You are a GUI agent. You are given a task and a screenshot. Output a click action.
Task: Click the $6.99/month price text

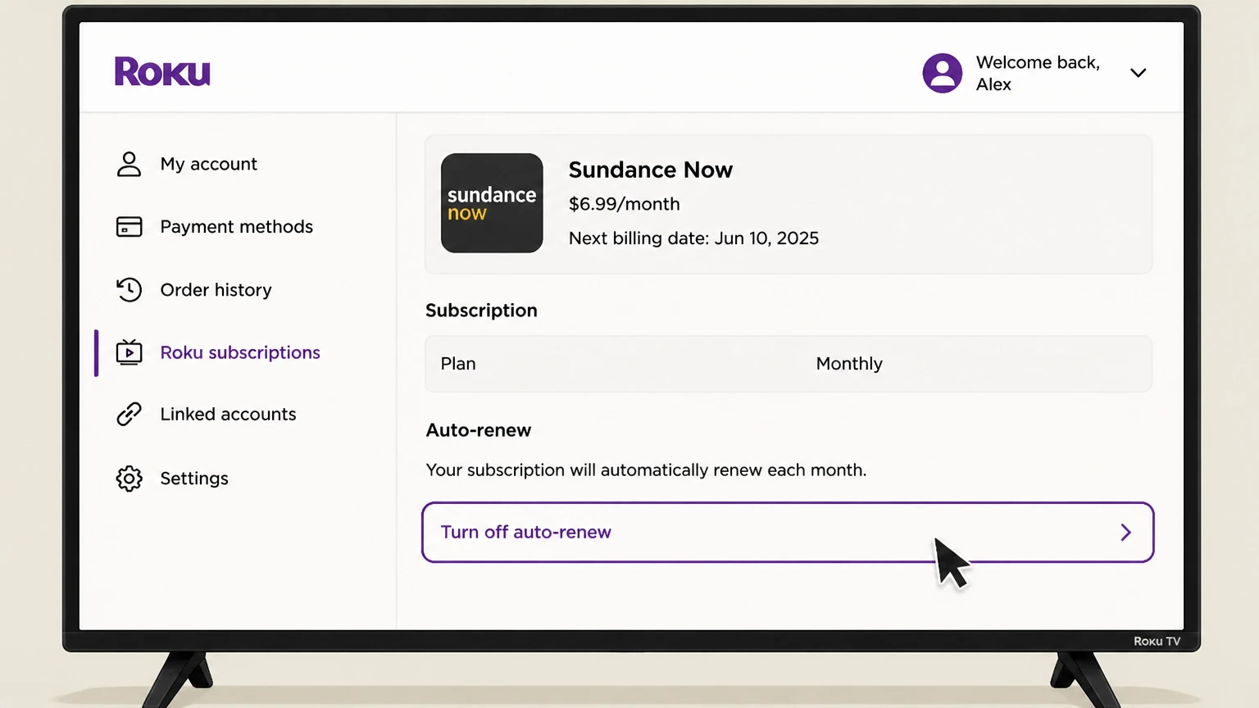pyautogui.click(x=624, y=204)
